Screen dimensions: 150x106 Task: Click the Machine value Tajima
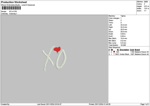(x=123, y=16)
